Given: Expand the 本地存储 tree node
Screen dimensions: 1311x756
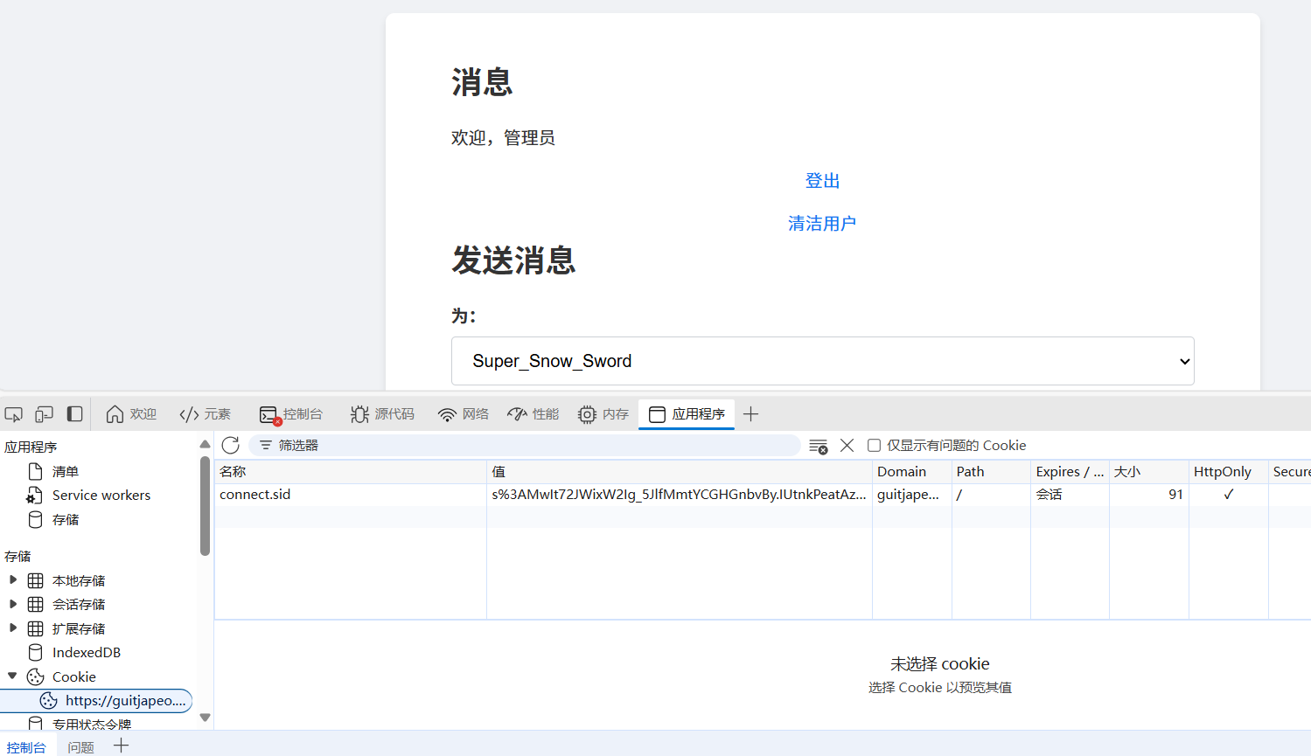Looking at the screenshot, I should tap(13, 580).
